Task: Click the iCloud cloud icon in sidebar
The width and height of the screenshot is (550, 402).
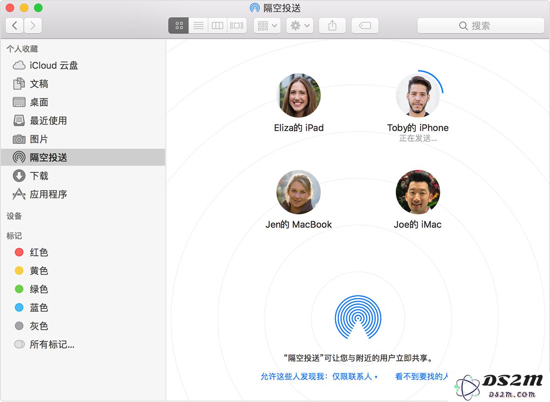Action: click(19, 65)
